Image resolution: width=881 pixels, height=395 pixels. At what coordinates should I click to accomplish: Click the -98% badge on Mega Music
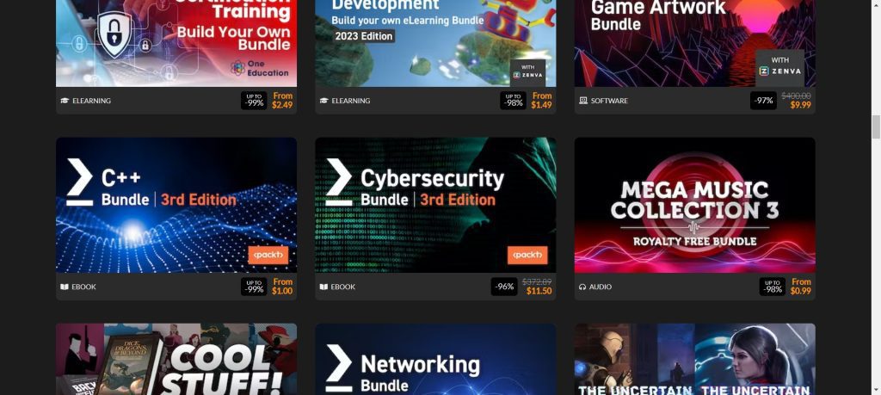click(773, 287)
